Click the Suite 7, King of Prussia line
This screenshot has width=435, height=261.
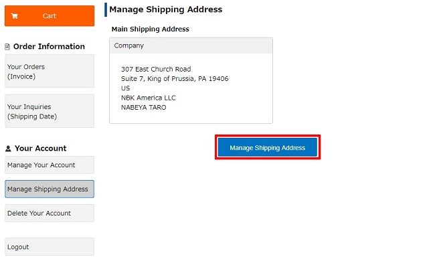[x=175, y=79]
